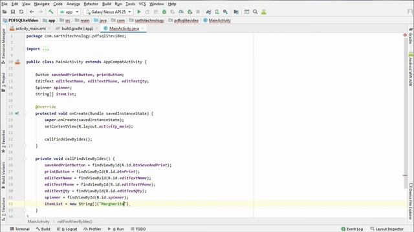Image resolution: width=414 pixels, height=232 pixels.
Task: Click the Make Project hammer icon
Action: point(50,12)
